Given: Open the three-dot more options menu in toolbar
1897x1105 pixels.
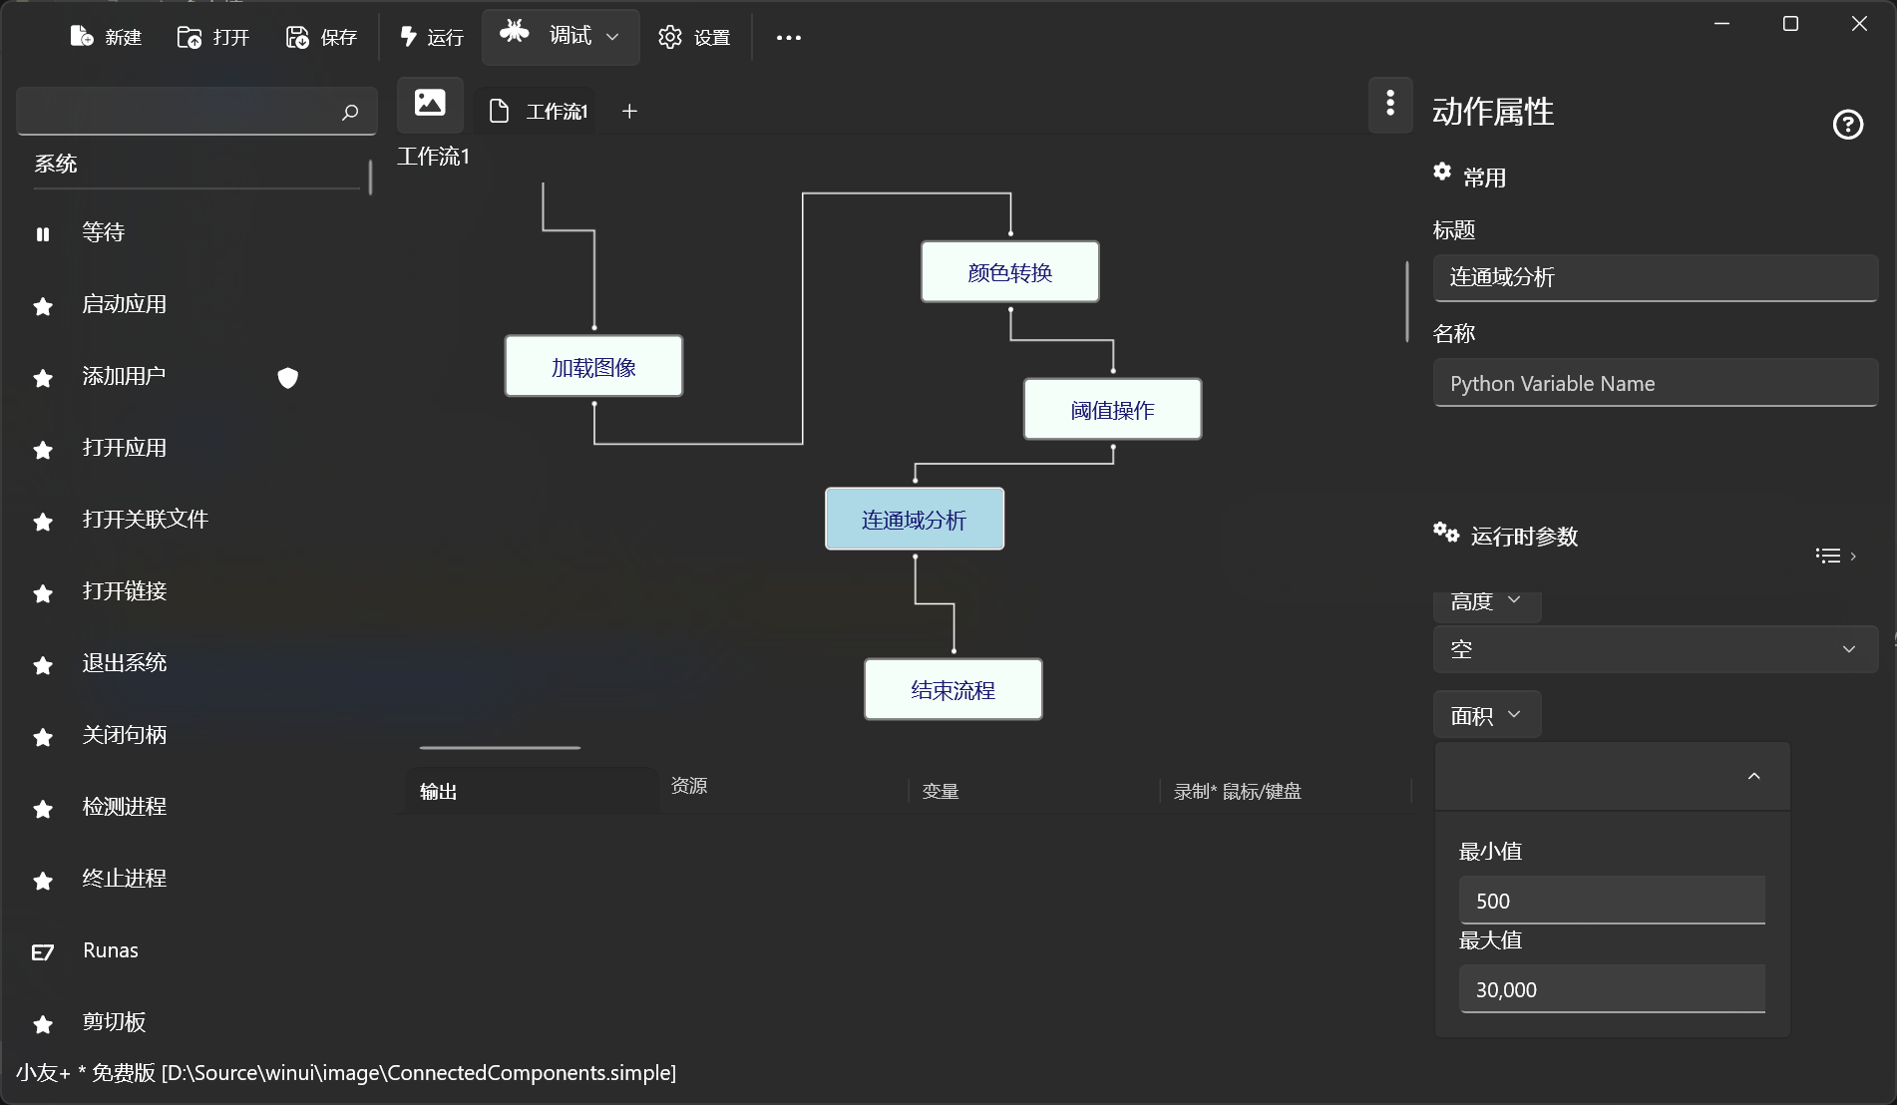Looking at the screenshot, I should [788, 37].
